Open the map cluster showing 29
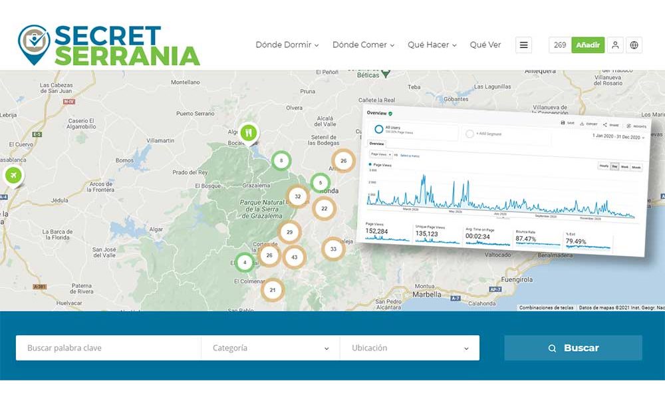Viewport: 665px width, 399px height. coord(290,232)
